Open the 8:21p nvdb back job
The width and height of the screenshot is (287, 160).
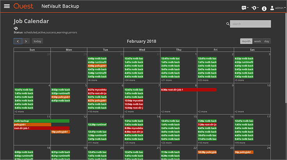[60, 152]
